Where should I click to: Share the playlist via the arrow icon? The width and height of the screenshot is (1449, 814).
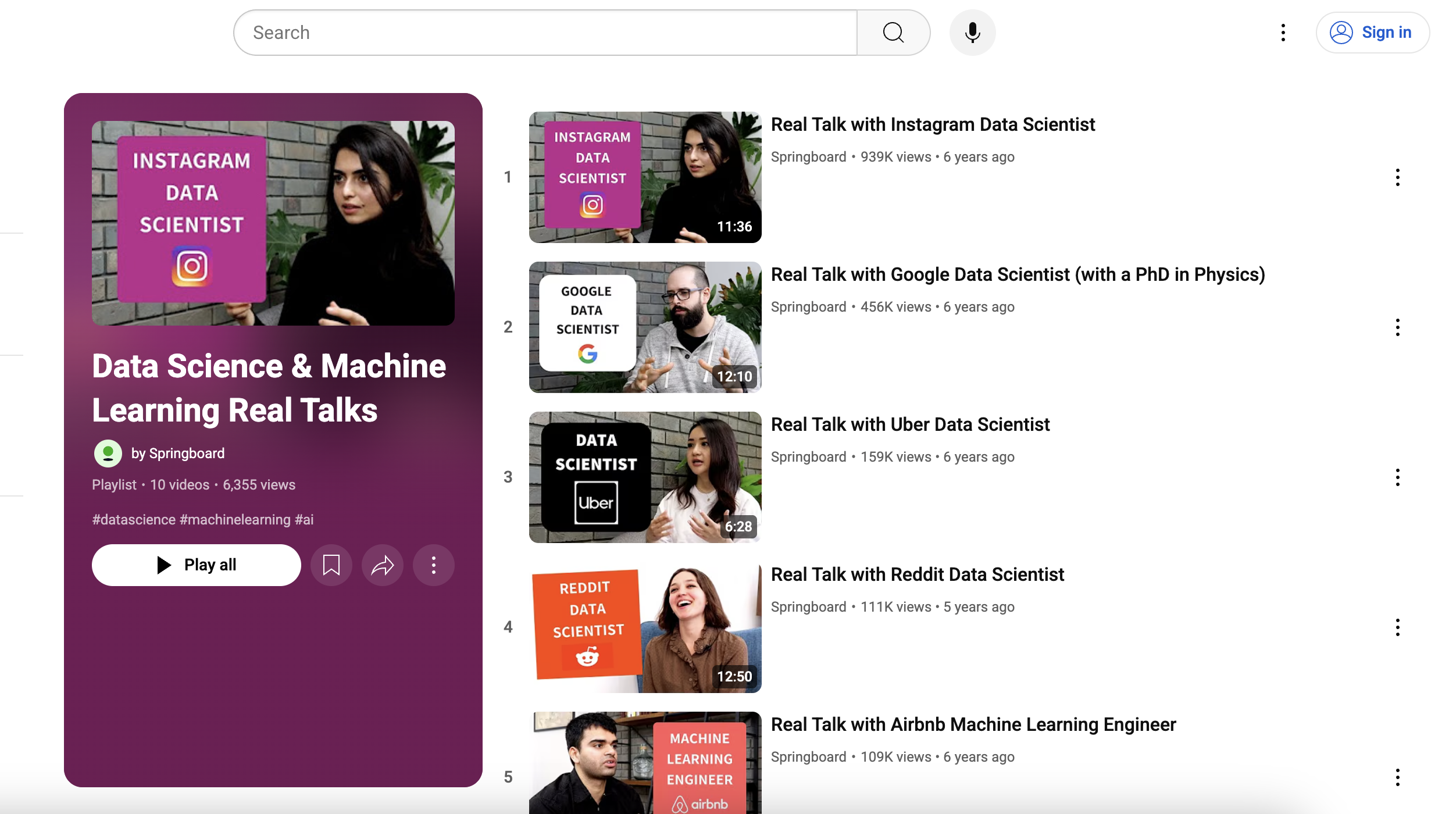[383, 565]
